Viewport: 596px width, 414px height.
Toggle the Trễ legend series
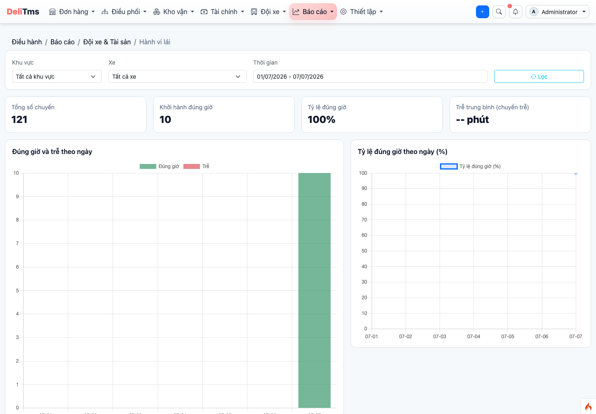pos(196,166)
